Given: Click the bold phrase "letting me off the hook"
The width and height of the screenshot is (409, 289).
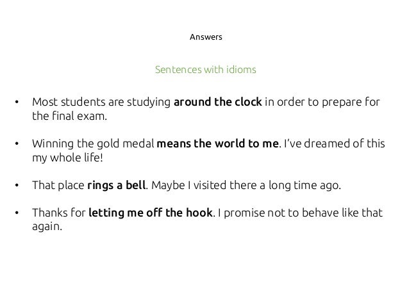Looking at the screenshot, I should [x=151, y=213].
